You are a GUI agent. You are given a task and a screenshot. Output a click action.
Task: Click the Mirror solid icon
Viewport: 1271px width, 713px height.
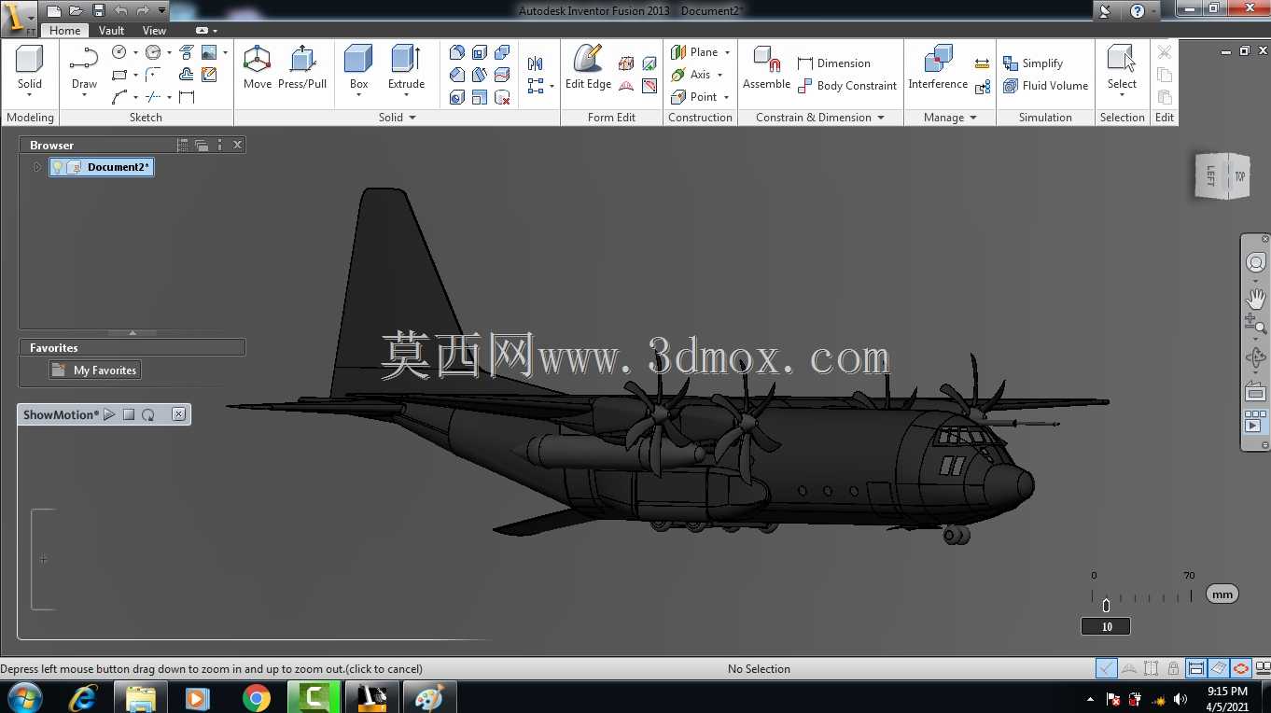coord(535,63)
